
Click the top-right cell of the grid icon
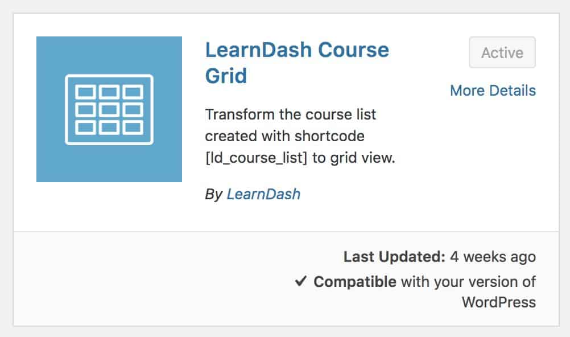pyautogui.click(x=133, y=92)
